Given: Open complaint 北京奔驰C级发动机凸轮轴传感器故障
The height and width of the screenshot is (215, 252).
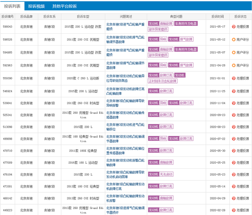Looking at the screenshot, I should click(125, 115).
